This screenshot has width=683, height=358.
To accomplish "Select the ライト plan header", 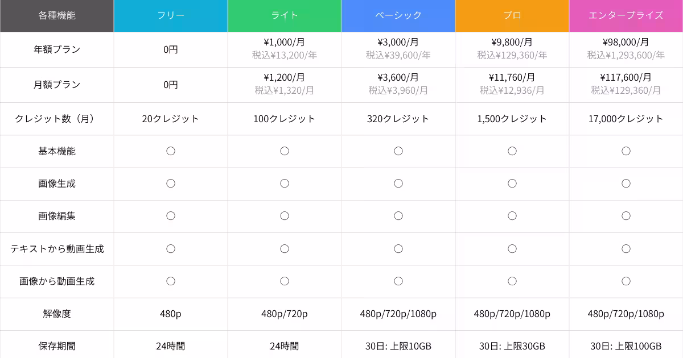I will 285,15.
